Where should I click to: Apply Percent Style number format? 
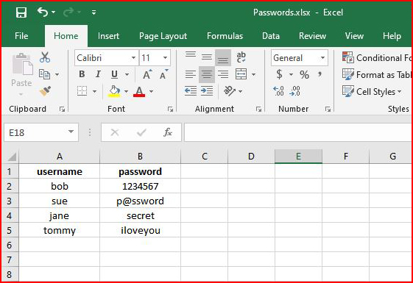304,74
